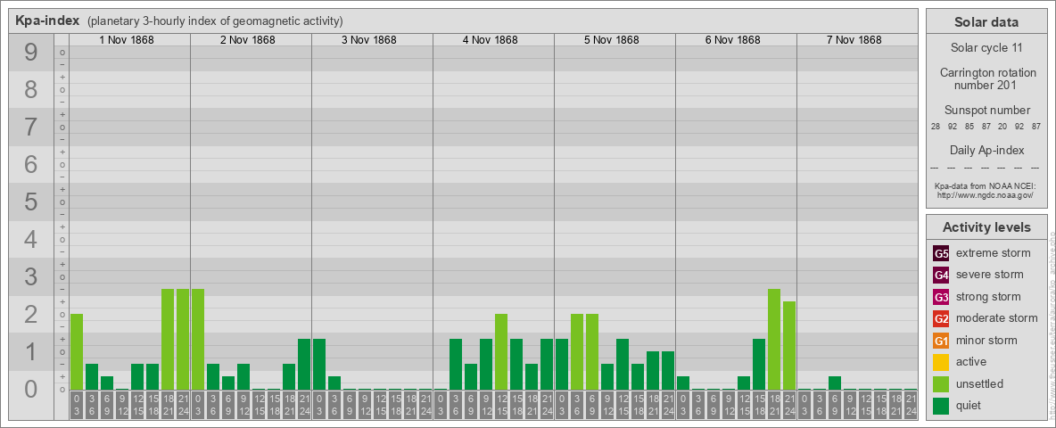Click the 6 Nov 15–18 quiet bar
The image size is (1056, 428).
tap(759, 364)
